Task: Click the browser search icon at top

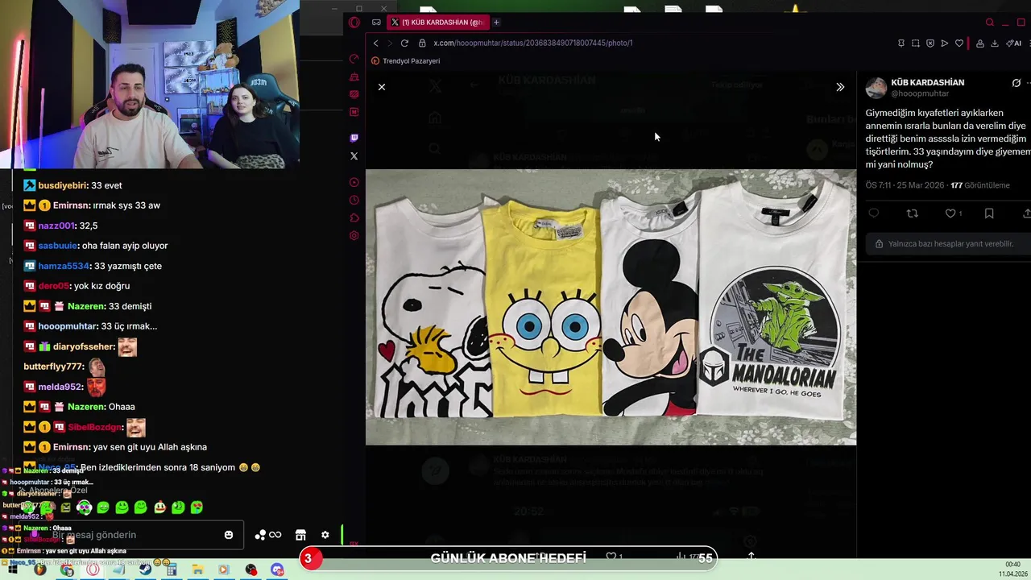Action: click(990, 23)
